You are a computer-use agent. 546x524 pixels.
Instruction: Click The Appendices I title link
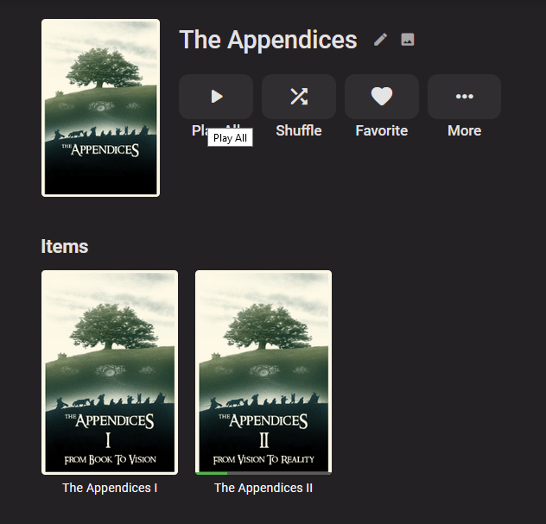coord(110,488)
